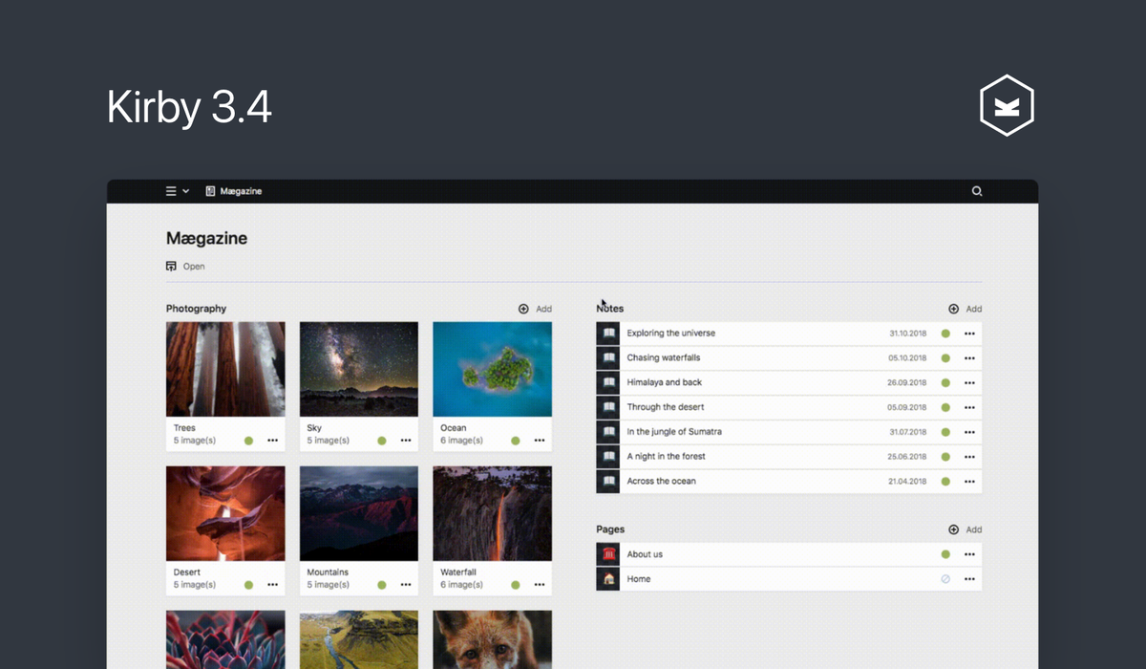Screen dimensions: 1146x669
Task: Open the About us page
Action: (x=789, y=554)
